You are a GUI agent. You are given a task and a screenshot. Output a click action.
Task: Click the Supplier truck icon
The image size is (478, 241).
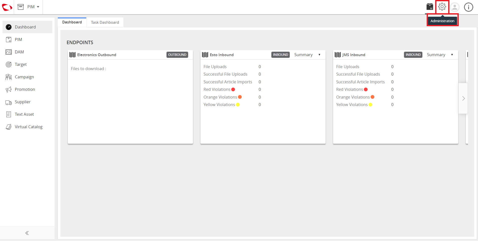click(x=9, y=102)
